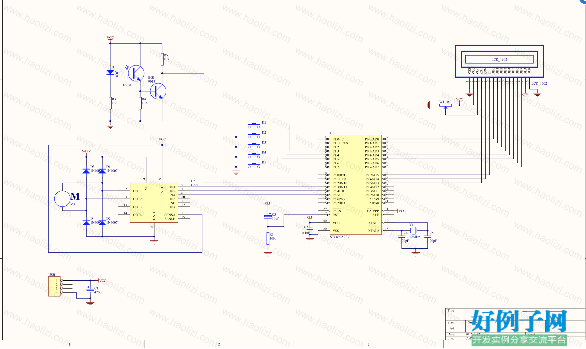Select push button K4 symbol

pyautogui.click(x=254, y=155)
